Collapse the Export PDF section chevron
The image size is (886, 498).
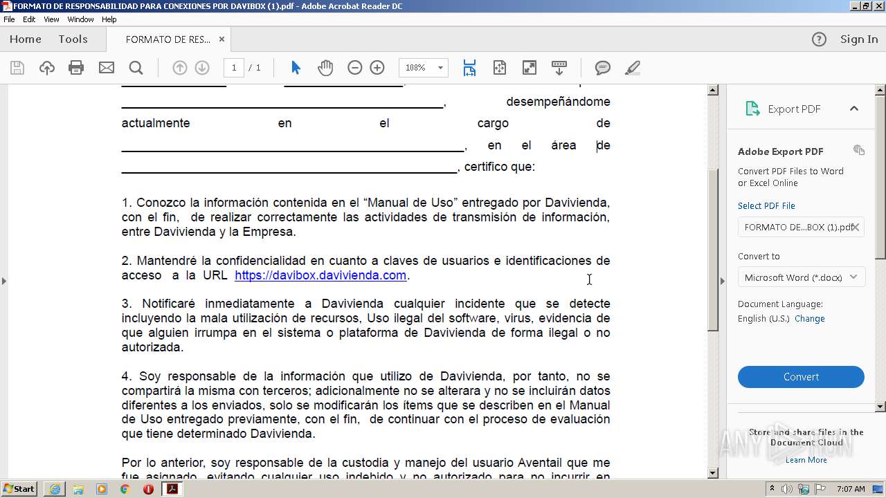tap(854, 109)
